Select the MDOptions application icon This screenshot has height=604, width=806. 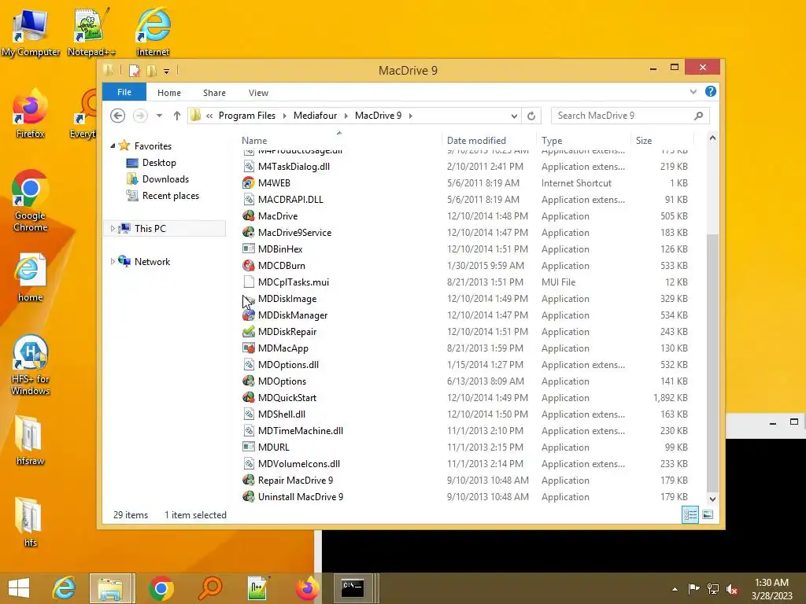tap(248, 381)
